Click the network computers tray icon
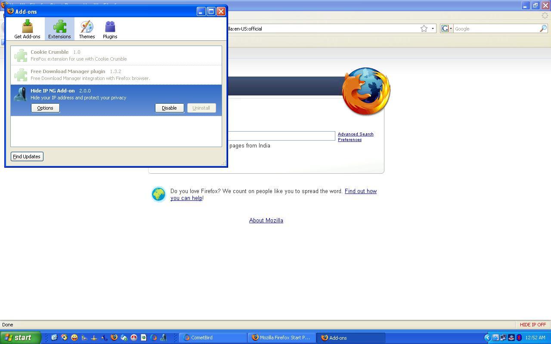Image resolution: width=551 pixels, height=344 pixels. (503, 338)
